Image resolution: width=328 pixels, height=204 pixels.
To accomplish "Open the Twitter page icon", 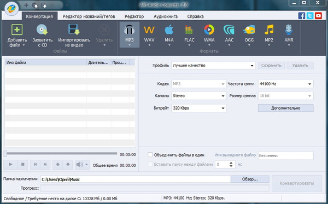I will pyautogui.click(x=310, y=16).
